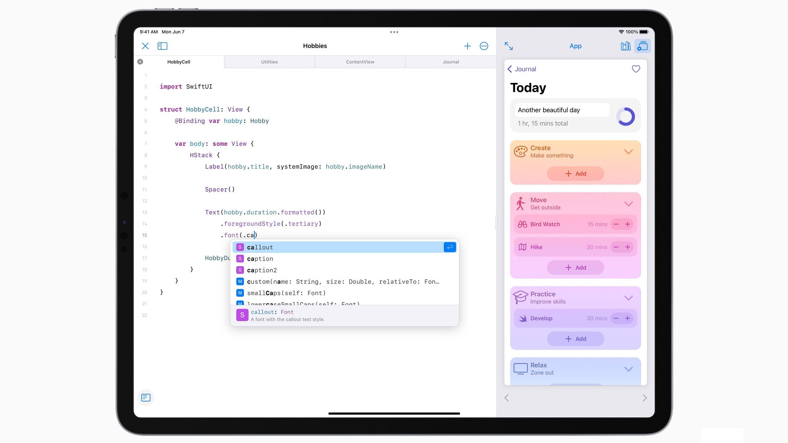Switch to the HobbyCell tab

(179, 62)
